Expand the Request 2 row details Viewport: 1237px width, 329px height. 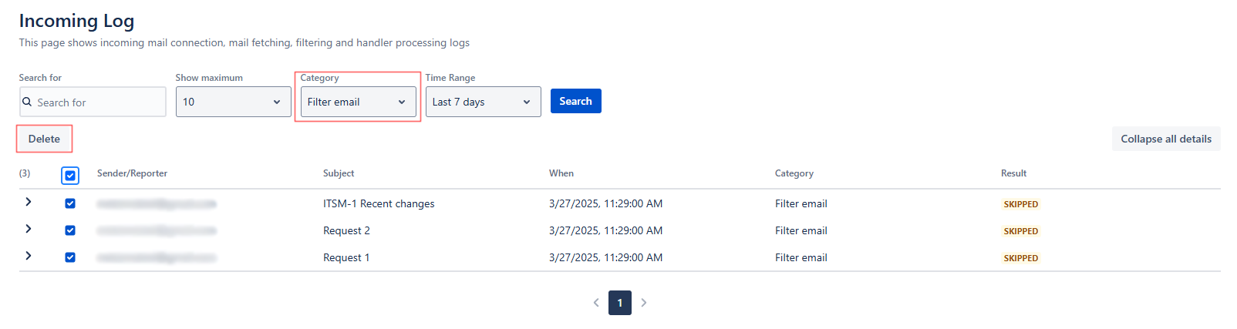pyautogui.click(x=29, y=229)
